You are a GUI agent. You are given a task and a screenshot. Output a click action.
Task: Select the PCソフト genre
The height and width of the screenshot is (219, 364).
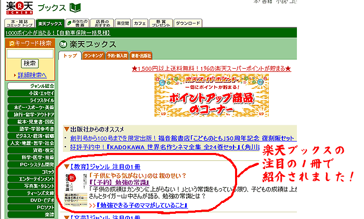(31, 208)
